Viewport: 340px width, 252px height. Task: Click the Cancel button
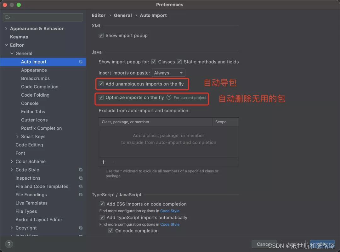264,244
